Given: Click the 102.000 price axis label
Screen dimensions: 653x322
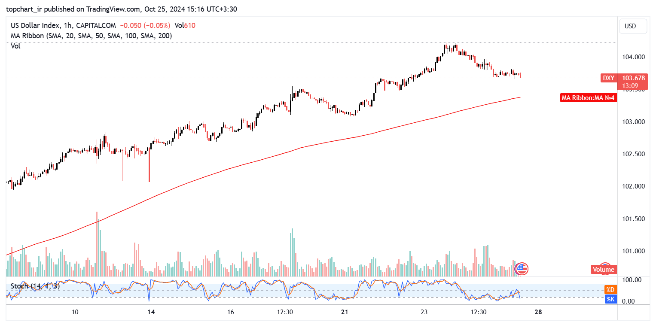Looking at the screenshot, I should (634, 186).
